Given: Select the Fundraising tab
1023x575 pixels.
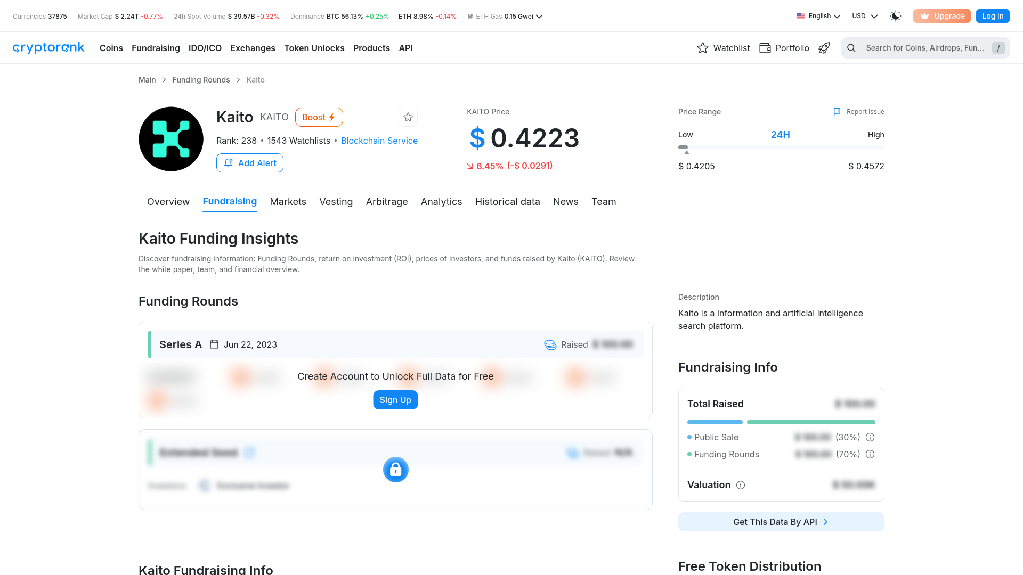Looking at the screenshot, I should pyautogui.click(x=230, y=201).
